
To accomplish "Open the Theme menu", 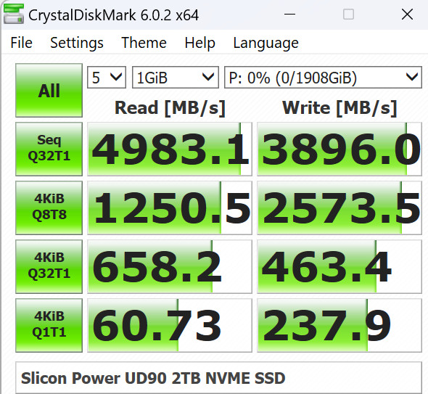I will click(x=144, y=43).
